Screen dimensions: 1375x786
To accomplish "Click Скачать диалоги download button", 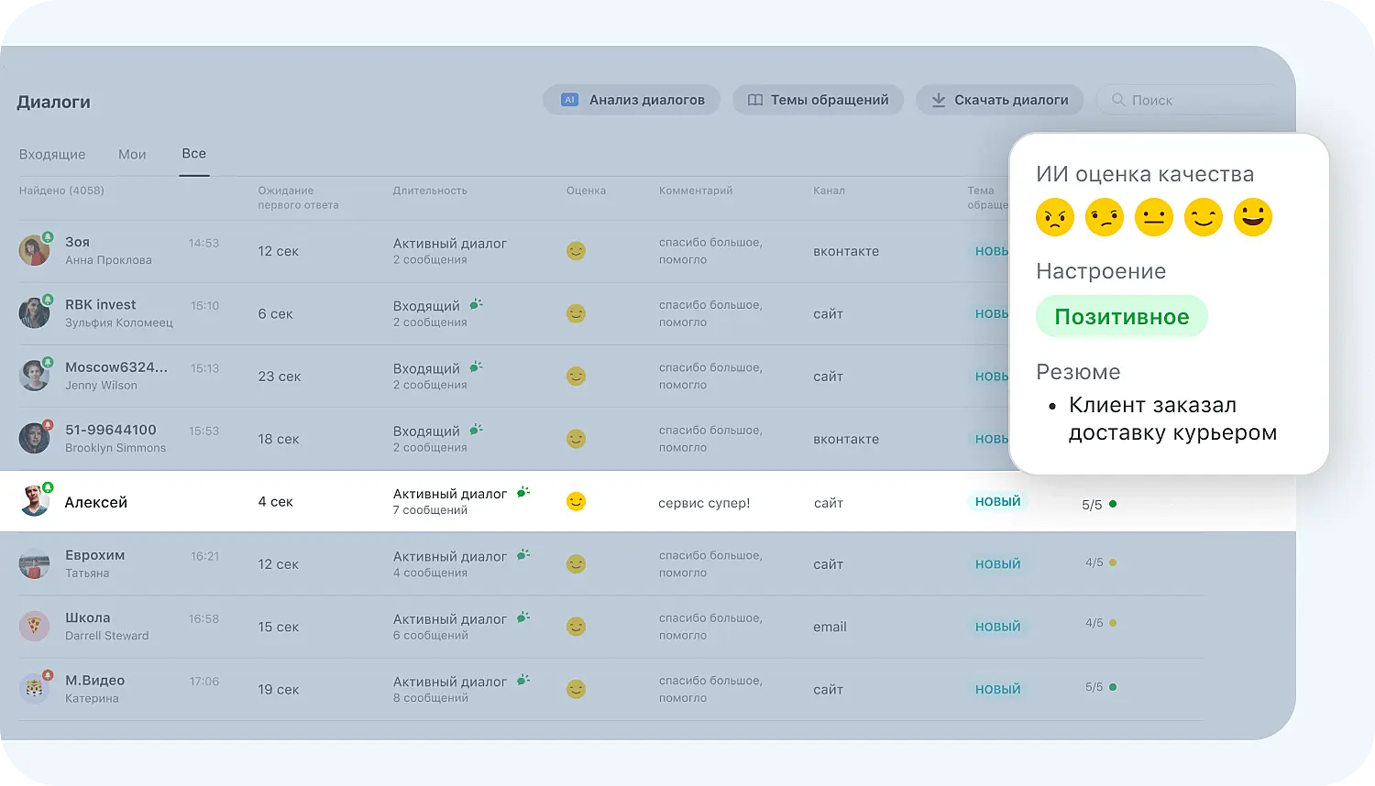I will click(999, 100).
